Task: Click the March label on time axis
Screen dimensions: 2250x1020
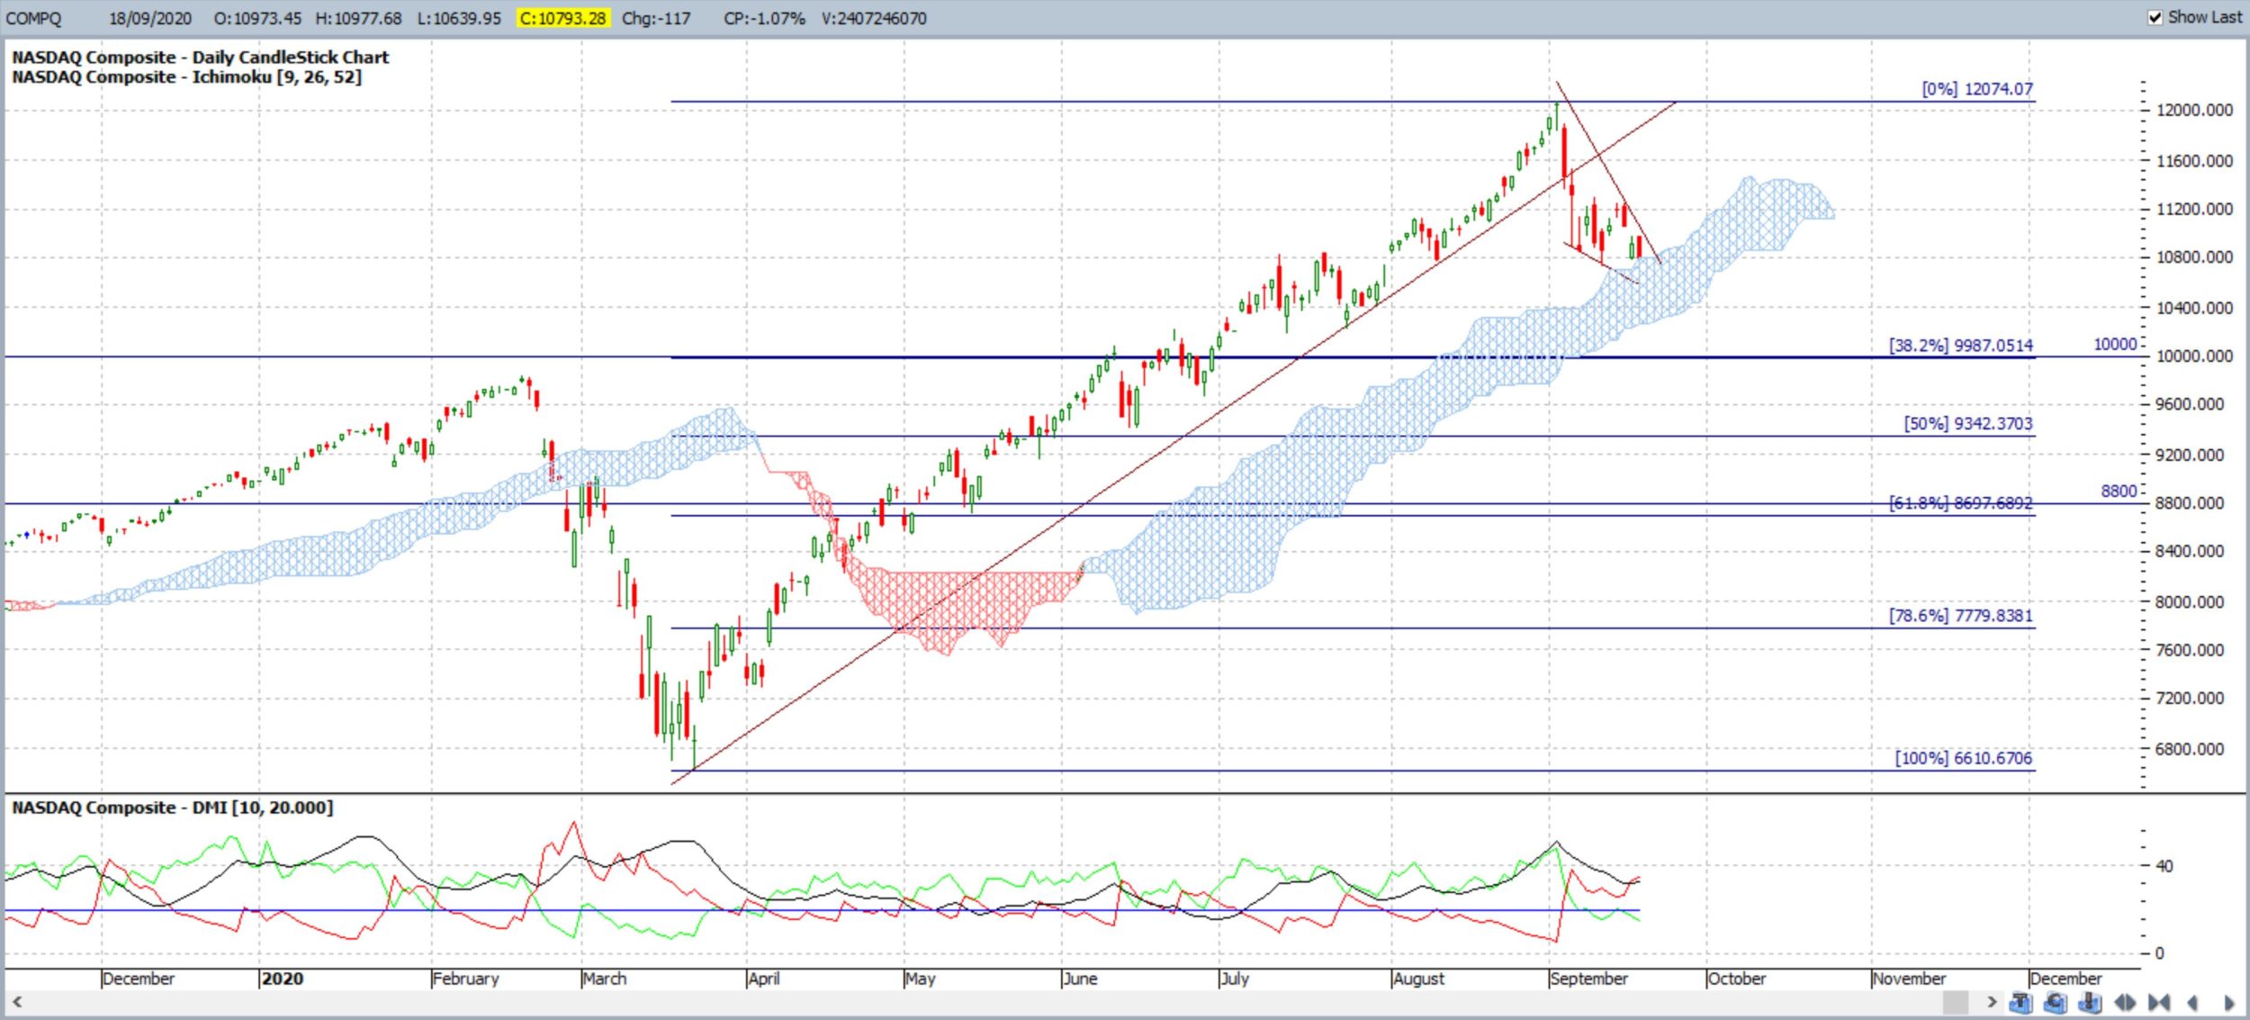Action: click(x=604, y=979)
